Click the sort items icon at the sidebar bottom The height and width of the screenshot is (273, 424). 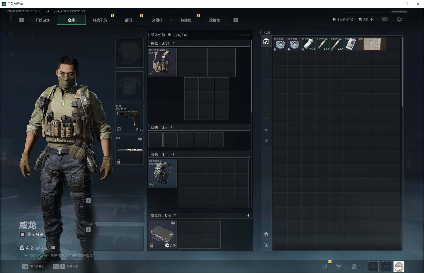pyautogui.click(x=266, y=245)
